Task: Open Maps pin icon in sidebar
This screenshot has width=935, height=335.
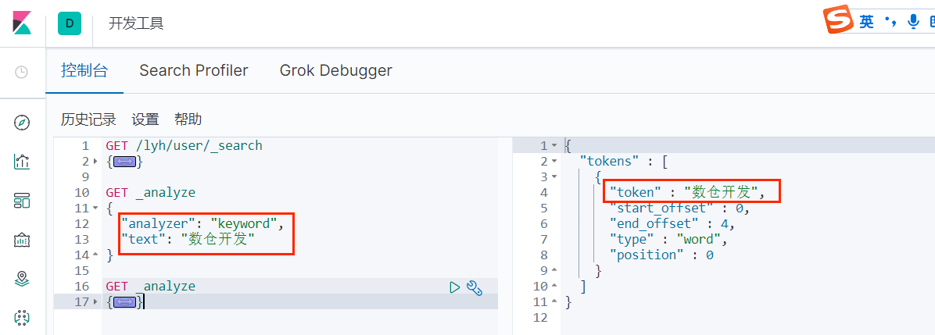Action: click(21, 278)
